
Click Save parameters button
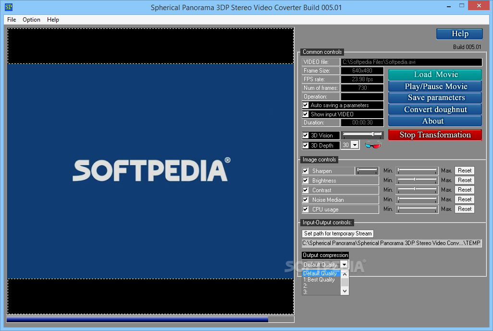[x=435, y=98]
